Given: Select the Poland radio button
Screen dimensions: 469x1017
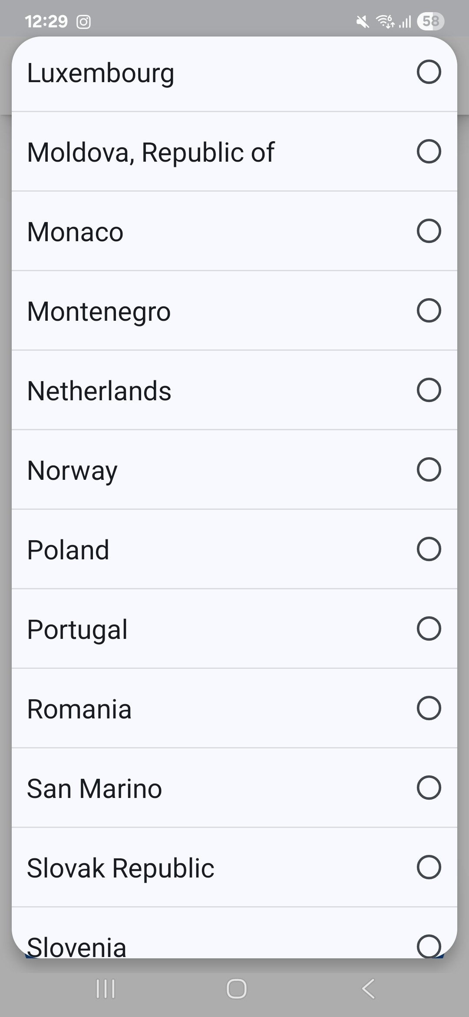Looking at the screenshot, I should (429, 549).
